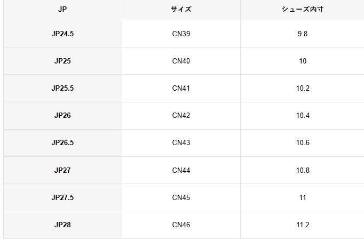Select the JP25.5 row label
The image size is (364, 239).
click(x=62, y=88)
